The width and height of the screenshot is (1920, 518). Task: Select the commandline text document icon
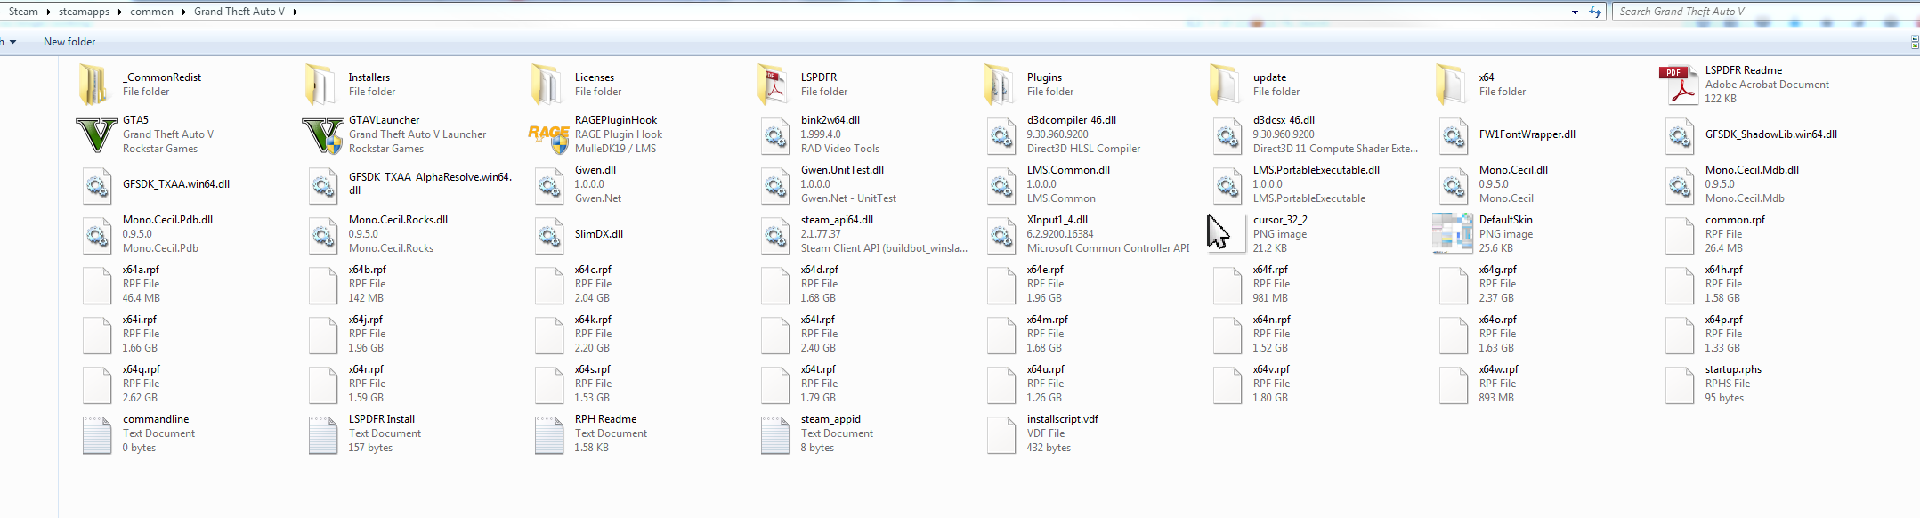tap(97, 434)
